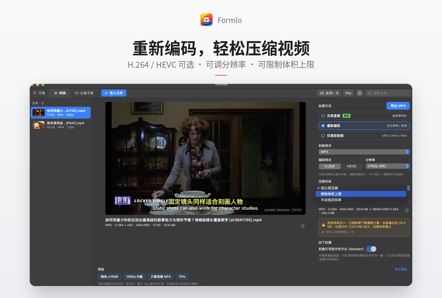This screenshot has height=298, width=442.
Task: Click the info icon beside output summary
Action: click(x=407, y=210)
